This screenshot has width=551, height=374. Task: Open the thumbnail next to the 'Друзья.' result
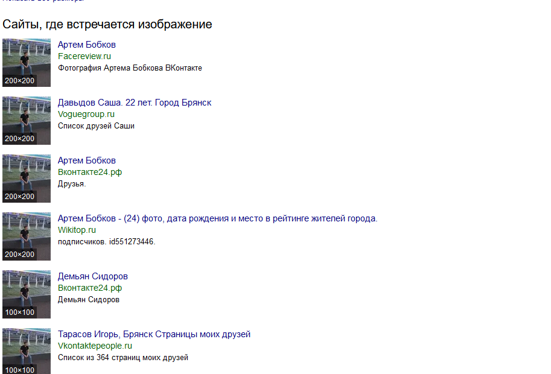point(27,178)
